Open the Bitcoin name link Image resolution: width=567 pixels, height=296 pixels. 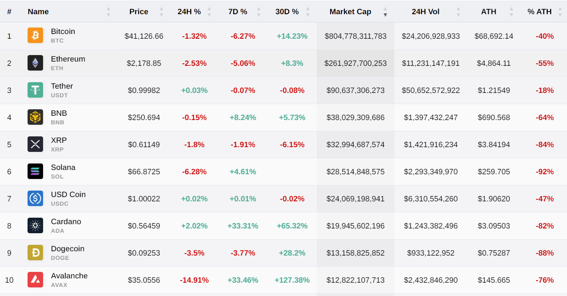click(x=63, y=31)
